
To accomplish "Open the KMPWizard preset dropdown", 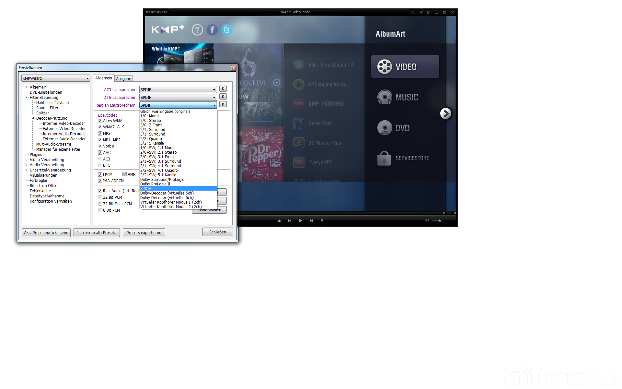I will click(x=56, y=78).
